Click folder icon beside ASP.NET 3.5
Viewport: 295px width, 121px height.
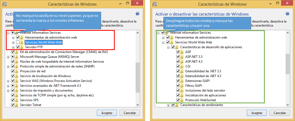[x=182, y=57]
